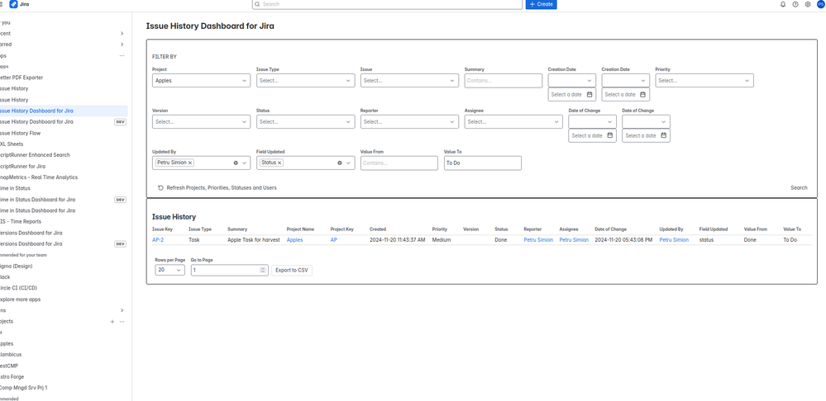Open Petru Simion link in Updated By column
The height and width of the screenshot is (401, 826).
(674, 239)
